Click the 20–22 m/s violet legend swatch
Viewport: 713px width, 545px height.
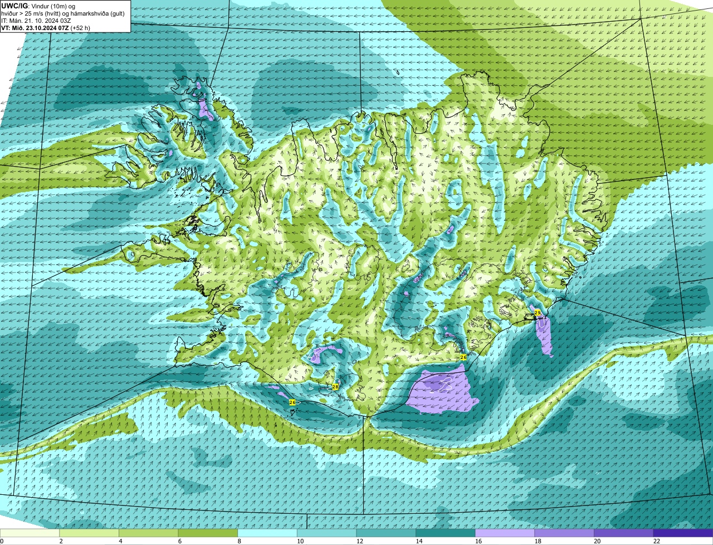[x=624, y=533]
